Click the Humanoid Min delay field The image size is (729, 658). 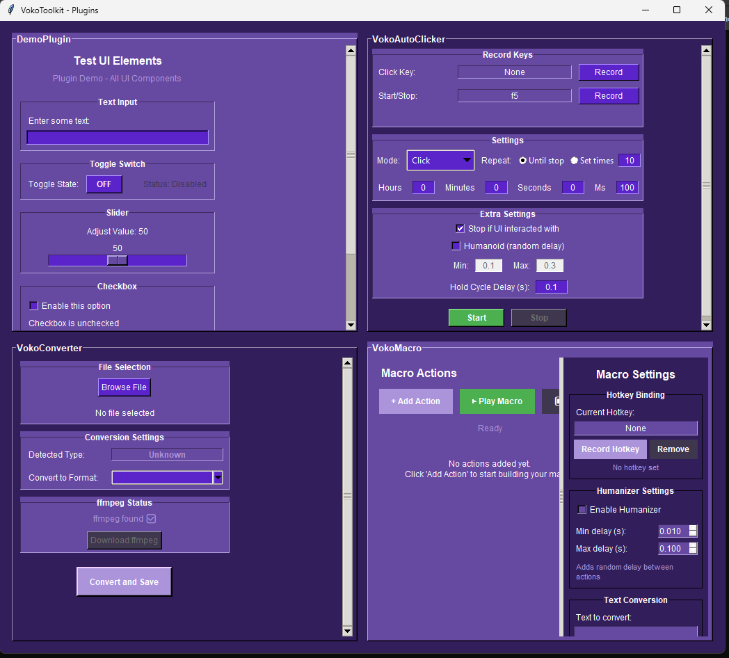[488, 266]
